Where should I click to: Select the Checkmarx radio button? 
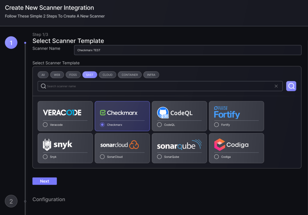(x=102, y=125)
